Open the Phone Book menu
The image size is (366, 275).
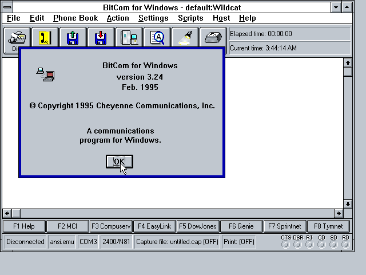tap(75, 18)
